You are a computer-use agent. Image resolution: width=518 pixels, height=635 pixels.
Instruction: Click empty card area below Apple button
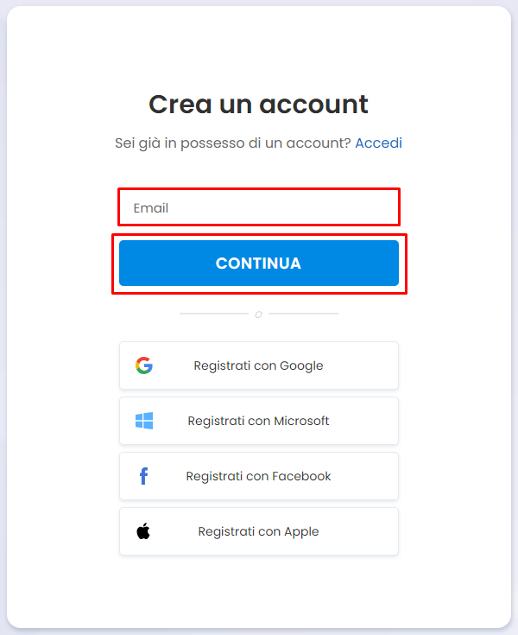259,591
